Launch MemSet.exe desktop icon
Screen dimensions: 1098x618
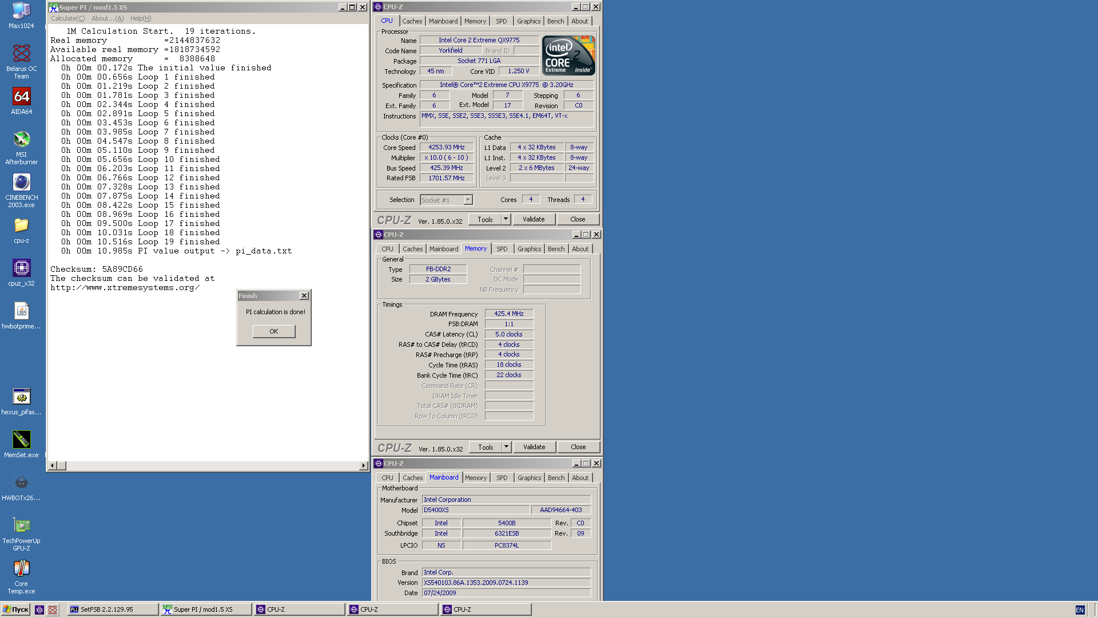click(x=21, y=444)
